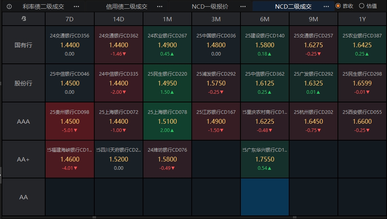Select the AA+ row header
The width and height of the screenshot is (387, 219).
click(24, 160)
